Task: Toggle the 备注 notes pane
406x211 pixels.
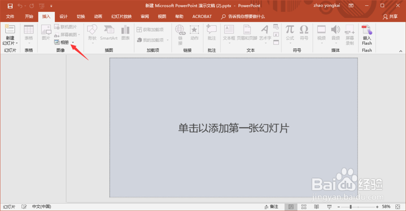Action: pyautogui.click(x=271, y=207)
